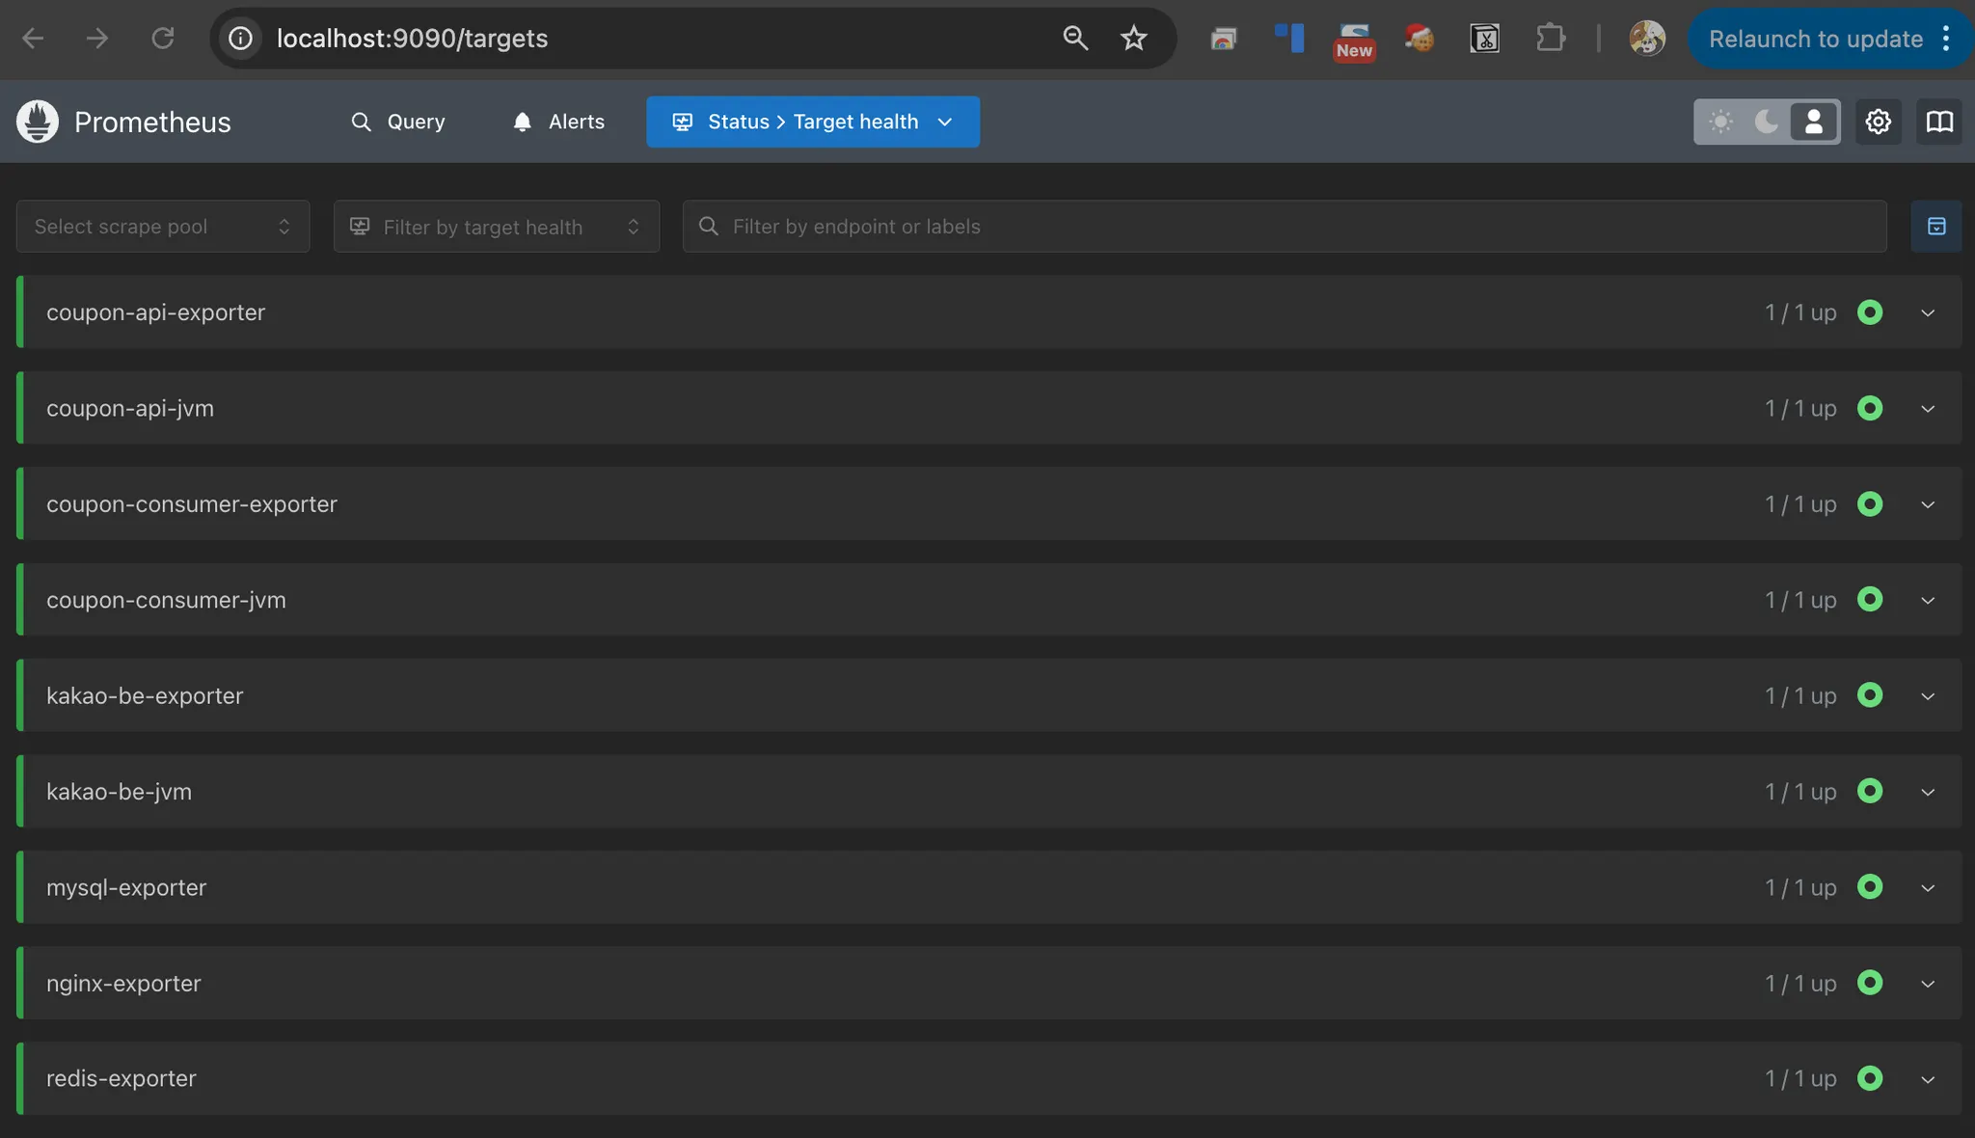Image resolution: width=1975 pixels, height=1138 pixels.
Task: Click the Prometheus flame logo
Action: [38, 122]
